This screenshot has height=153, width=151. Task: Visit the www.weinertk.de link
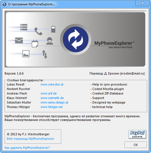coord(52,98)
